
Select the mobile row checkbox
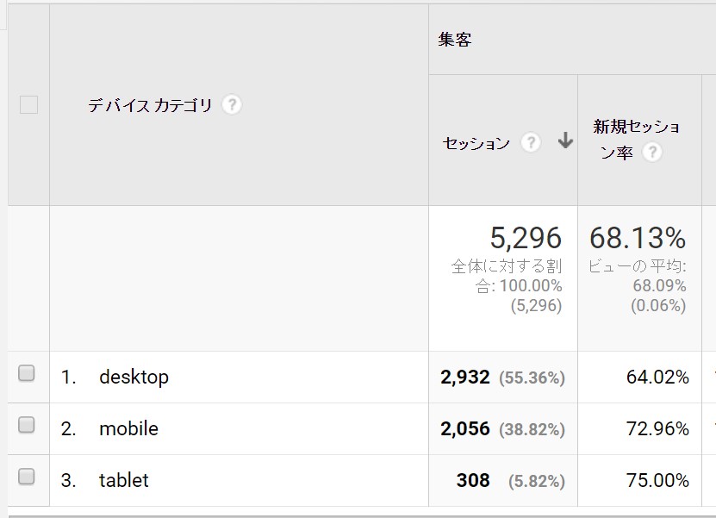[27, 424]
